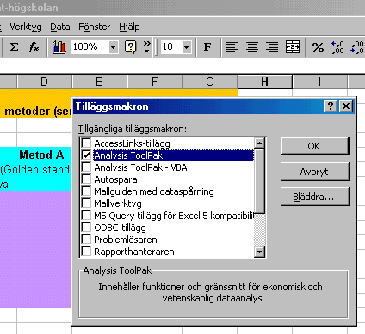Open the Office Assistant help icon
Screen dimensions: 365x334
click(131, 46)
